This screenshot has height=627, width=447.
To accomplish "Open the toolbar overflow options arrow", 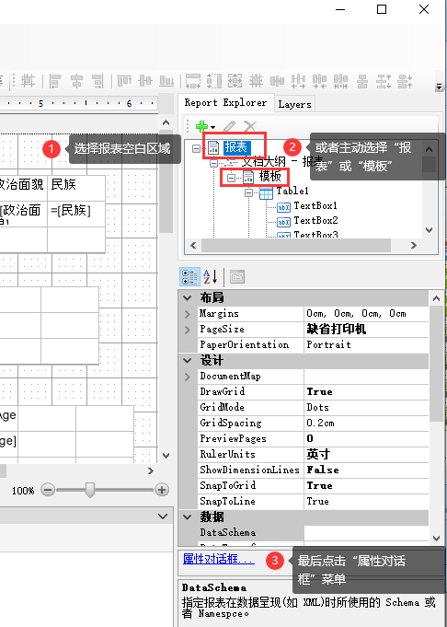I will 439,87.
